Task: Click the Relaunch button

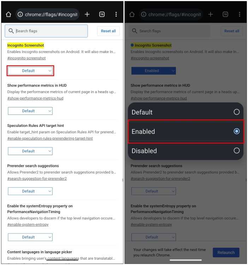Action: tap(226, 253)
